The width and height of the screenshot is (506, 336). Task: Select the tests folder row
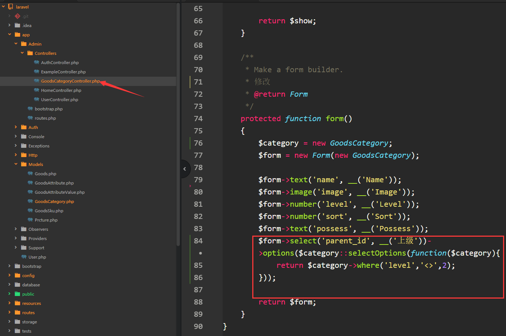[x=88, y=331]
